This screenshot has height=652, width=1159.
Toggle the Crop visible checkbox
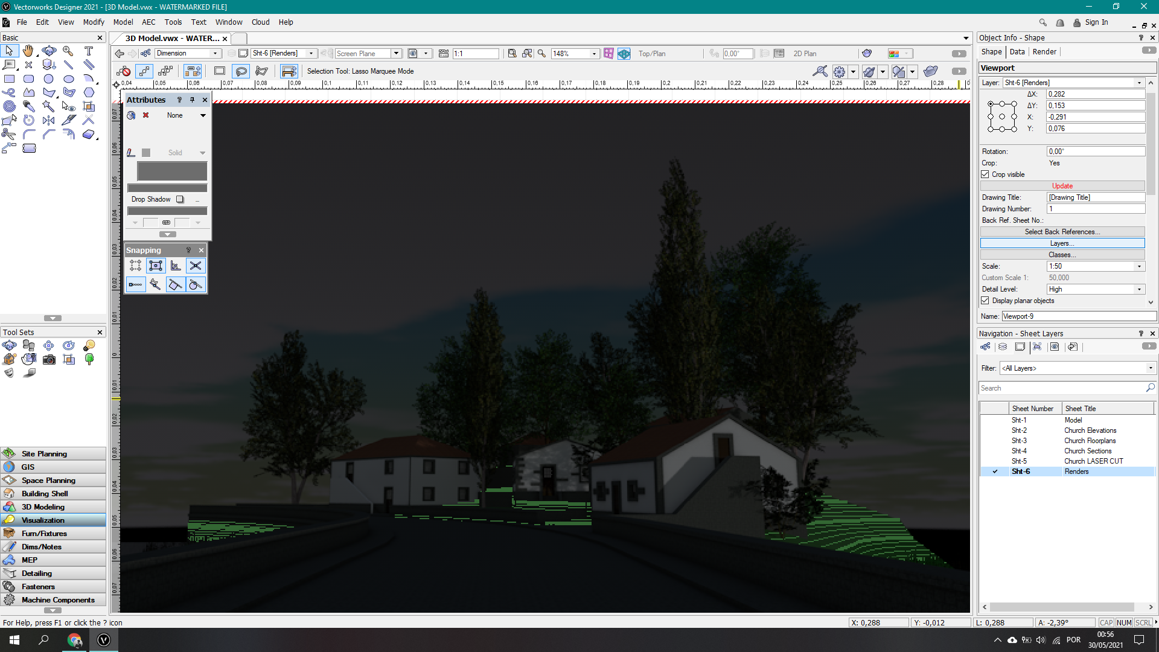985,174
